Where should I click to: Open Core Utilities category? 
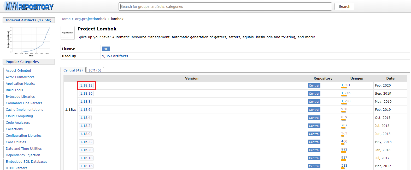click(16, 142)
